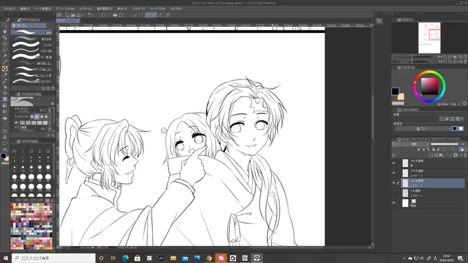Click the Clear layer circle icon in command bar

(x=103, y=15)
